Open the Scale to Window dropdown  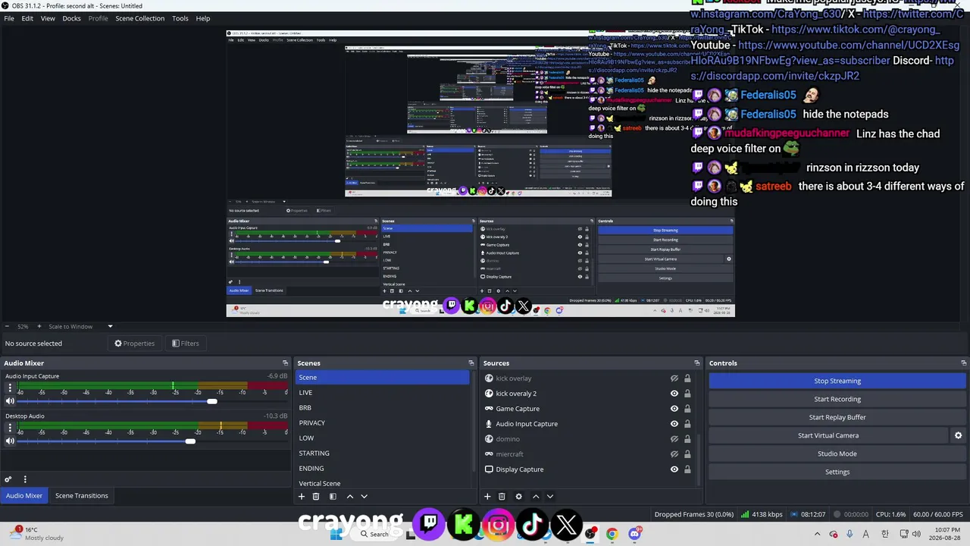click(x=80, y=327)
